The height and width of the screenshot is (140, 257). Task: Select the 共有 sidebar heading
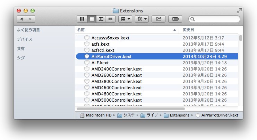pos(21,48)
